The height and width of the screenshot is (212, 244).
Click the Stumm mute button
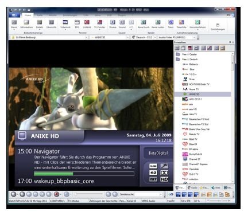(113, 24)
